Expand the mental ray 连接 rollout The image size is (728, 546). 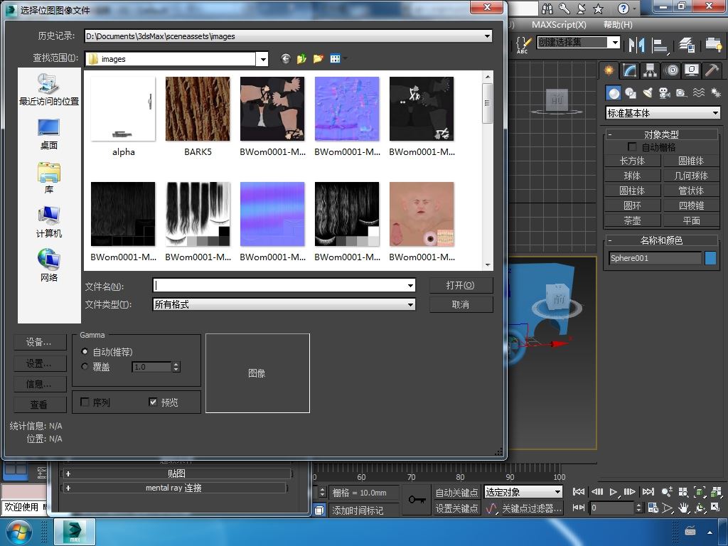[174, 488]
